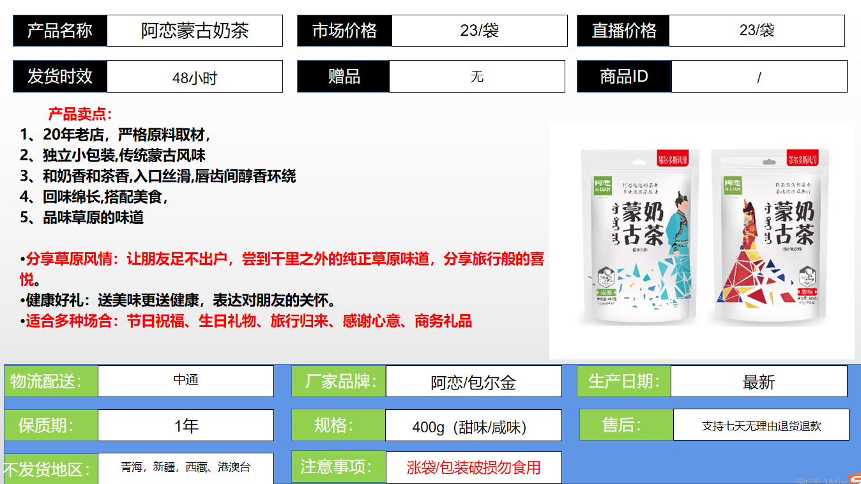Image resolution: width=861 pixels, height=484 pixels.
Task: Select the product name field 阿恋蒙古奶茶
Action: coord(194,31)
